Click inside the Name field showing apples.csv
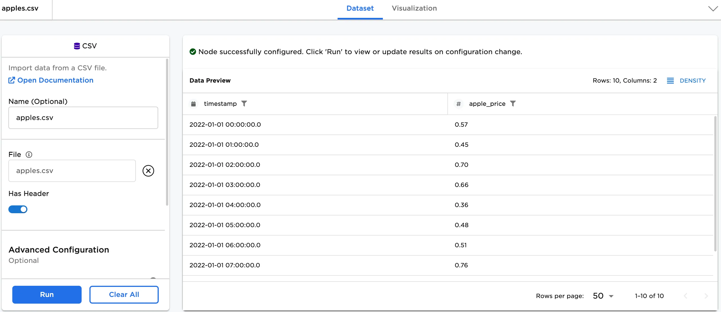Screen dimensions: 721x312 point(83,118)
